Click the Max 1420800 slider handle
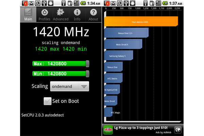 click(x=88, y=64)
